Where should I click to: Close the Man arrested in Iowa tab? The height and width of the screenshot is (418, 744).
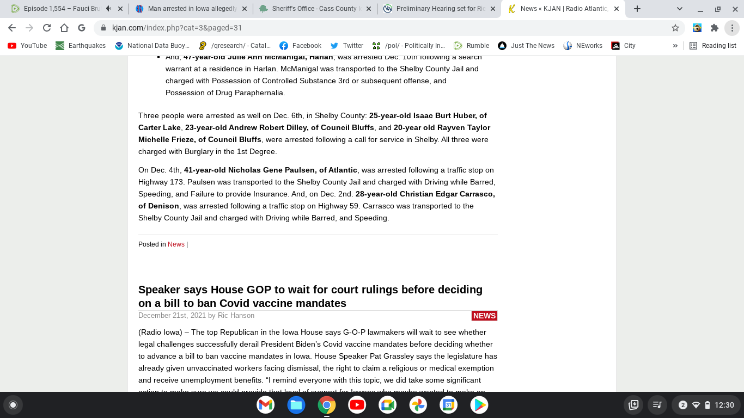point(245,9)
